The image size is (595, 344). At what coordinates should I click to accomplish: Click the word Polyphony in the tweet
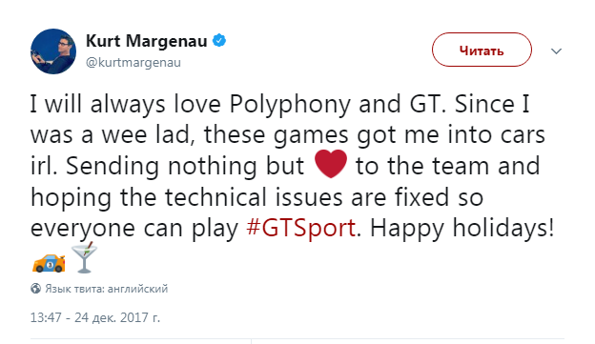point(290,104)
